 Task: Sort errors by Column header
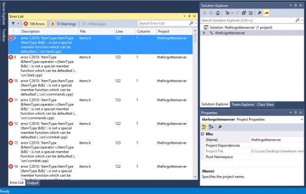(x=145, y=31)
